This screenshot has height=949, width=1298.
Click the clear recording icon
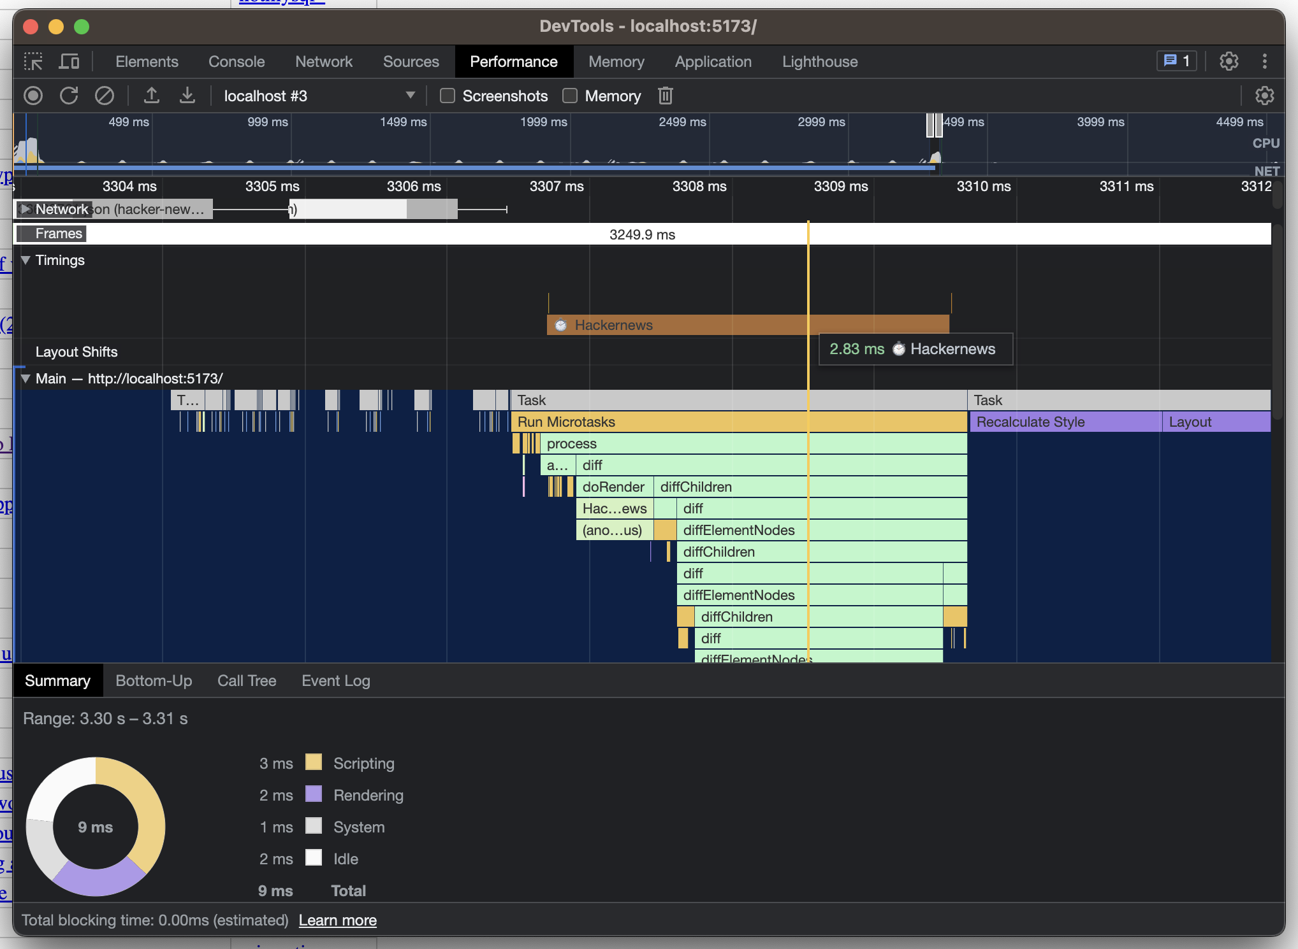pyautogui.click(x=105, y=96)
